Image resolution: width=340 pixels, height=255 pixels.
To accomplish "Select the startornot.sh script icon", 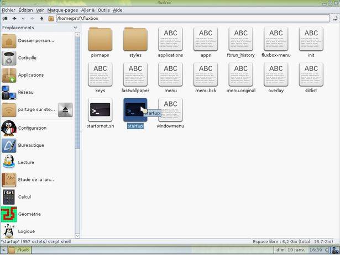I will click(100, 110).
